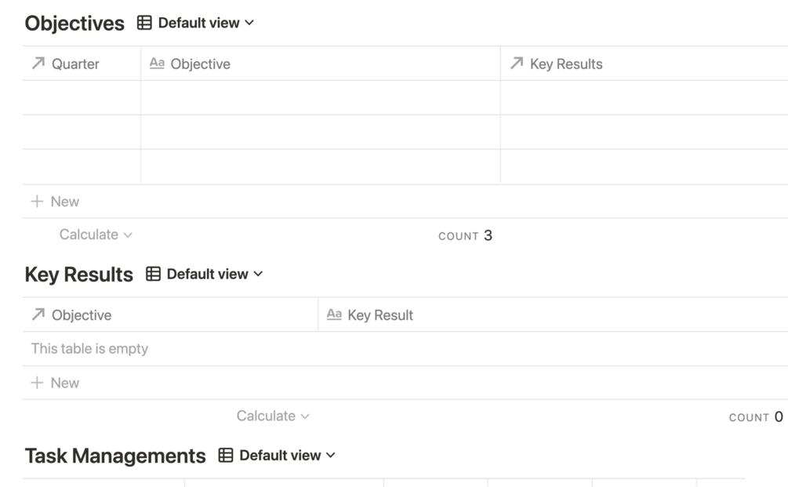Add a new row in the Key Results table
Screen dimensions: 788x487
55,383
